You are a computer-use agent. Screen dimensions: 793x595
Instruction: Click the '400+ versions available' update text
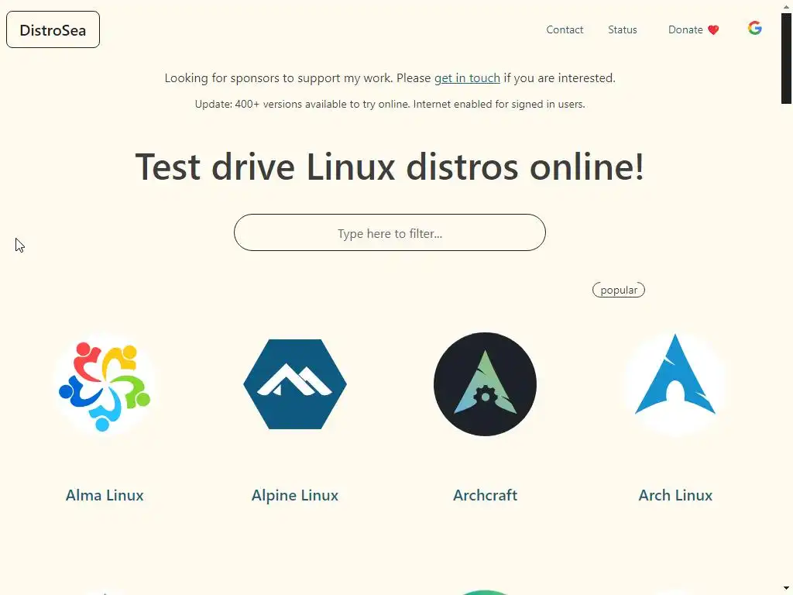tap(390, 105)
